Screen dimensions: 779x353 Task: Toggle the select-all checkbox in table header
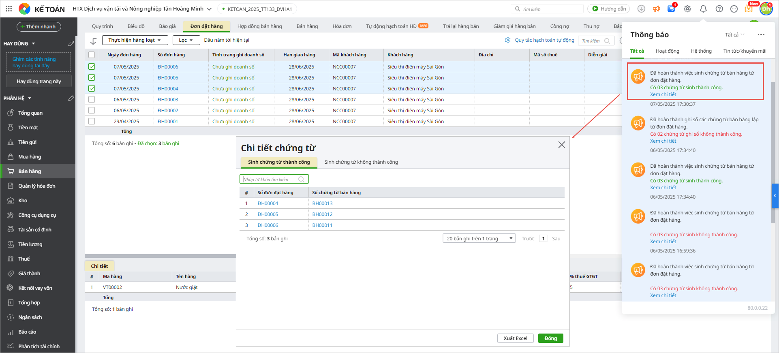click(x=92, y=55)
